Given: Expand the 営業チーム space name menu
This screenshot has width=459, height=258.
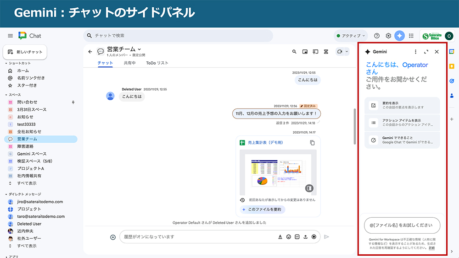Looking at the screenshot, I should [140, 49].
